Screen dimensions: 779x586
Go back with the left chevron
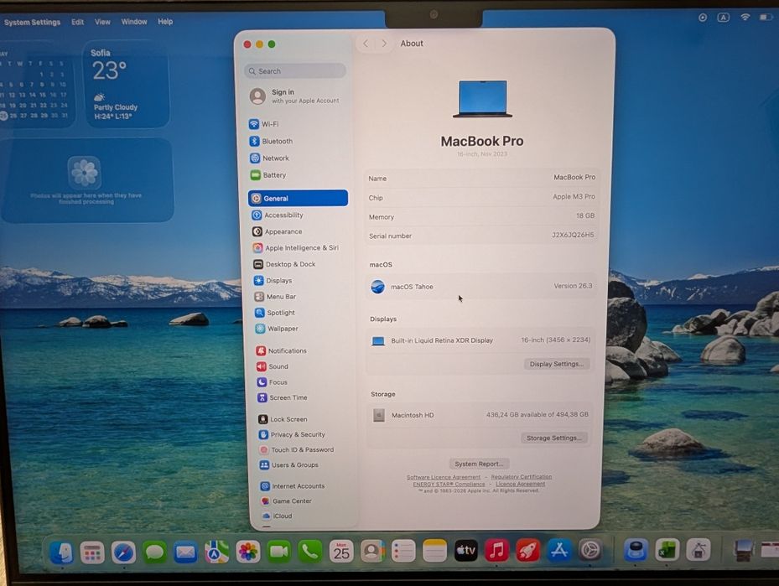click(x=366, y=44)
